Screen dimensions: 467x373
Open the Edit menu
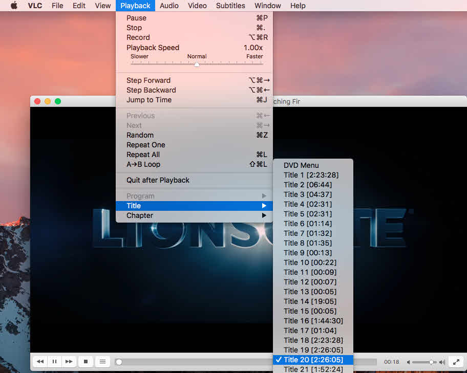(x=79, y=6)
